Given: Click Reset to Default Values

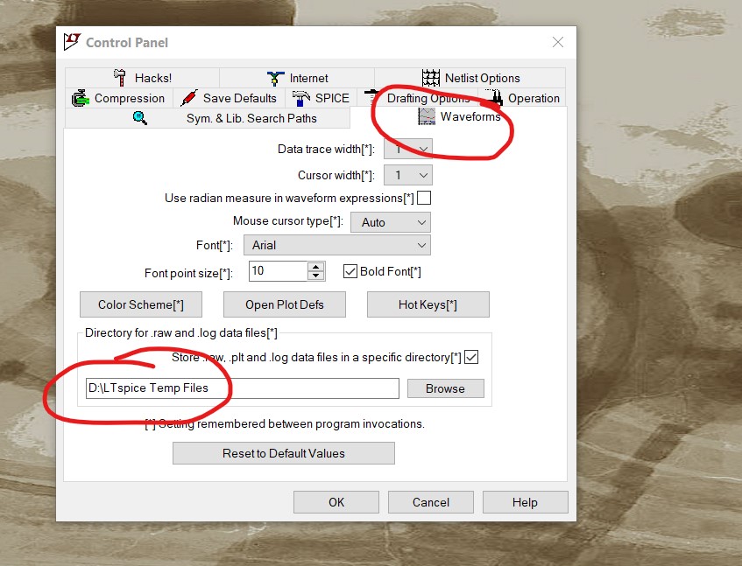Looking at the screenshot, I should pyautogui.click(x=284, y=453).
